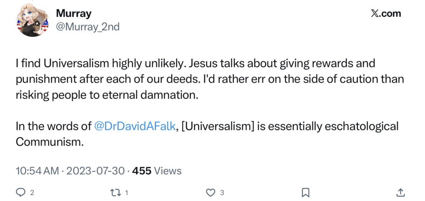Open the @Murray_2nd handle
This screenshot has height=201, width=425.
pyautogui.click(x=88, y=27)
